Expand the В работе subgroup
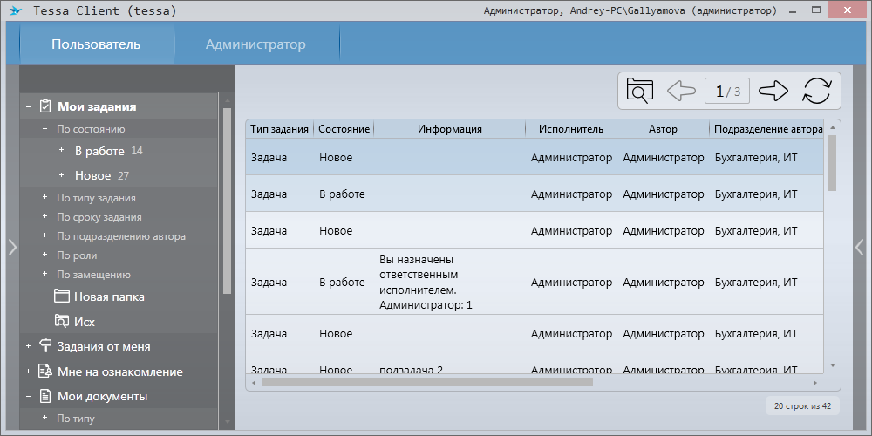Viewport: 872px width, 436px height. (61, 151)
